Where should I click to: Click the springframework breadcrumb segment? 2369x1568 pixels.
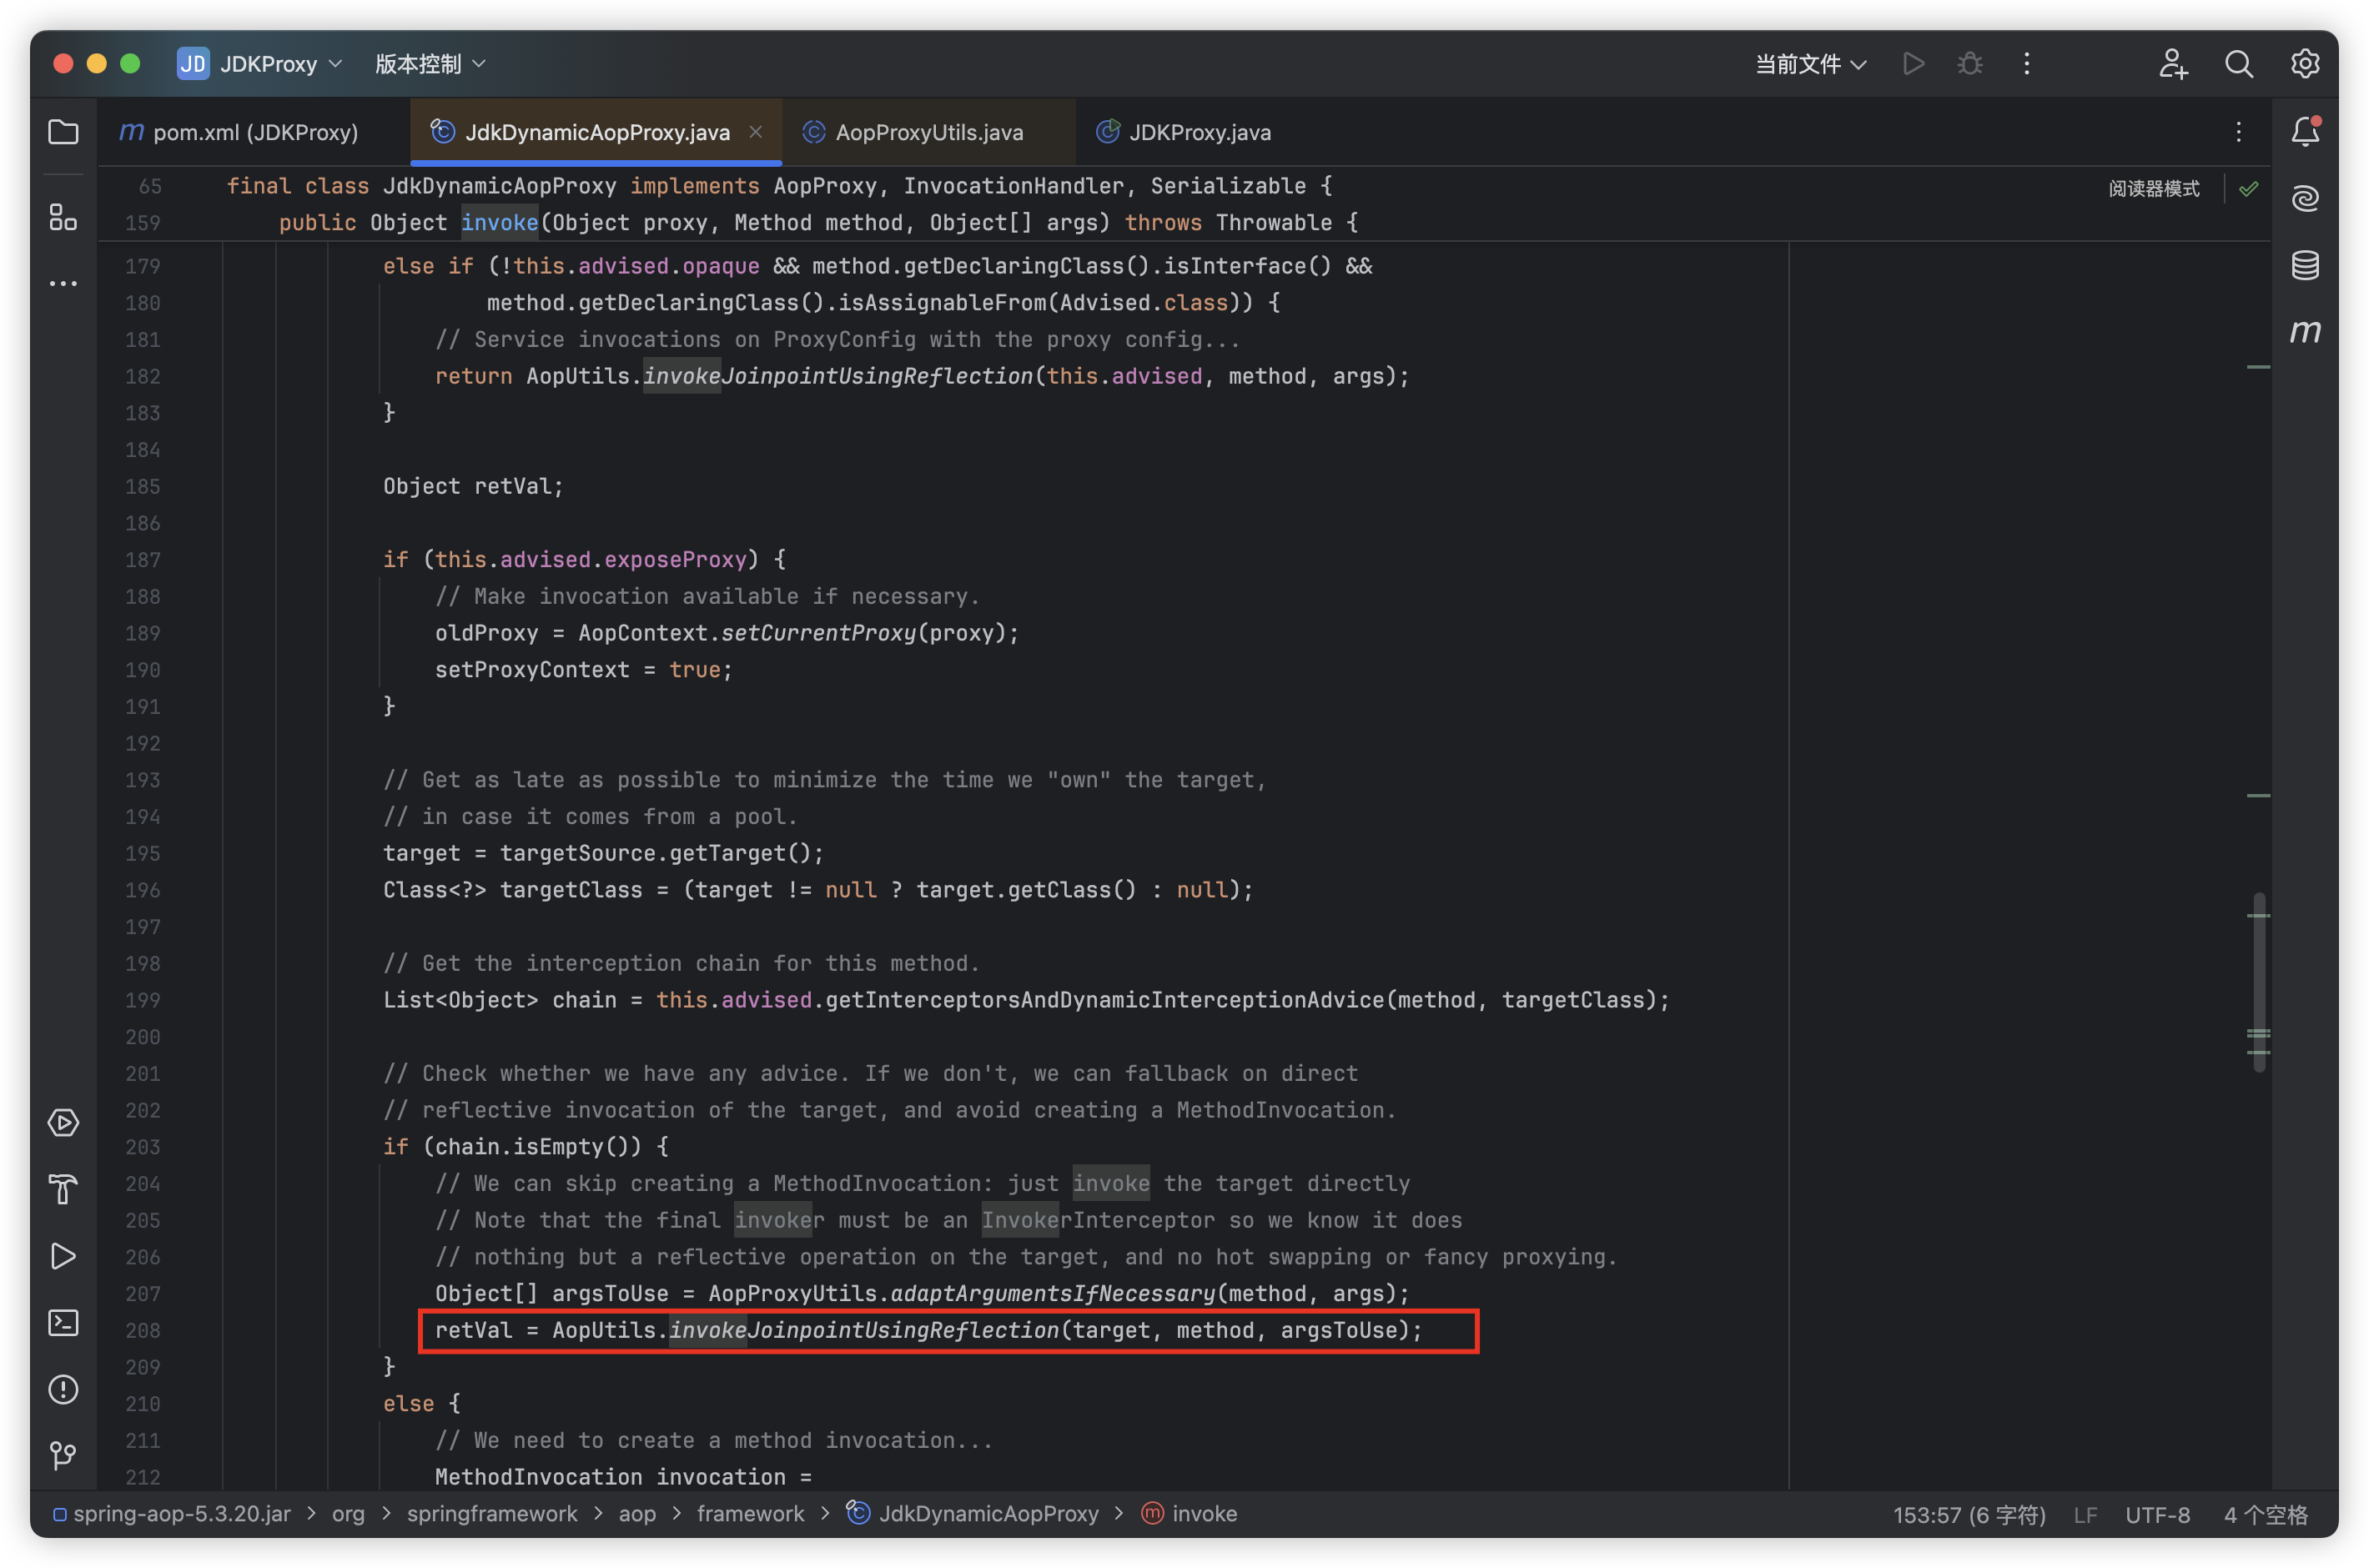(x=492, y=1514)
